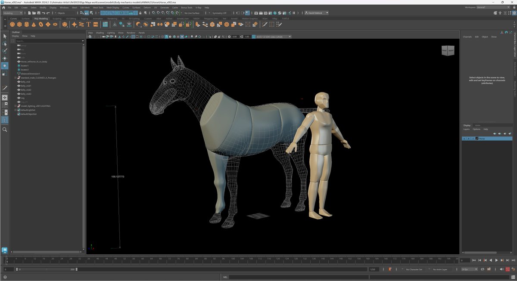
Task: Toggle the V visibility box of Horse layer
Action: pyautogui.click(x=464, y=139)
